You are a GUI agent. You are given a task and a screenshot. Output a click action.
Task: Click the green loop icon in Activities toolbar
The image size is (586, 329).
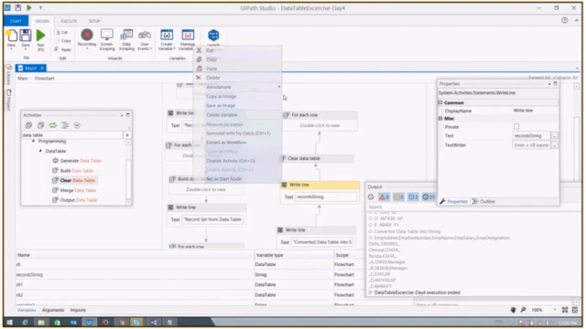click(x=53, y=125)
